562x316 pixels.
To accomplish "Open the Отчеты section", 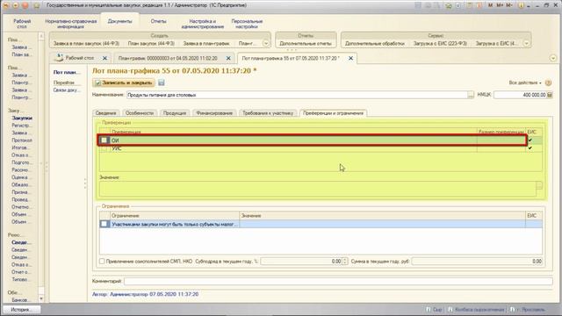I will coord(158,21).
